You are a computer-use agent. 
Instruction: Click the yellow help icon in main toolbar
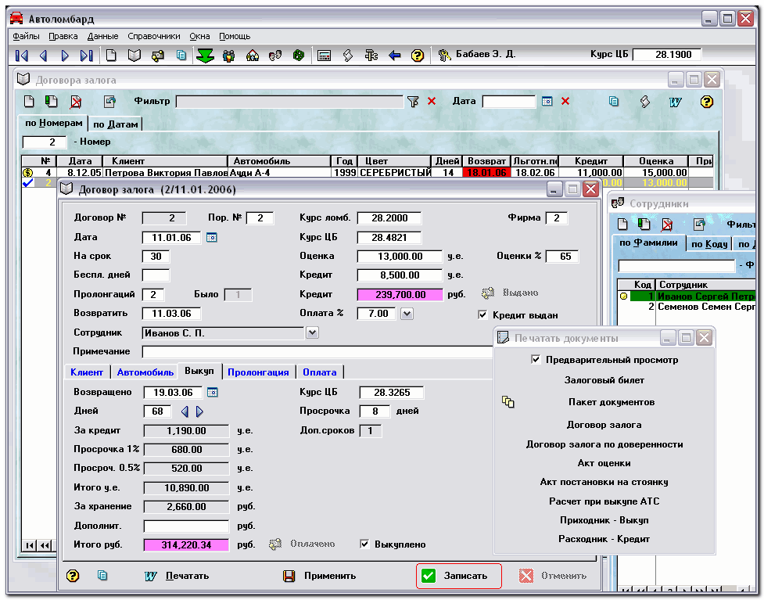point(418,56)
